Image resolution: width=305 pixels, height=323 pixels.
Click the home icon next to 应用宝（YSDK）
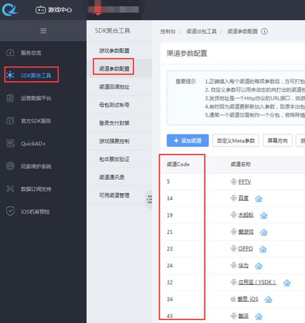(x=287, y=283)
